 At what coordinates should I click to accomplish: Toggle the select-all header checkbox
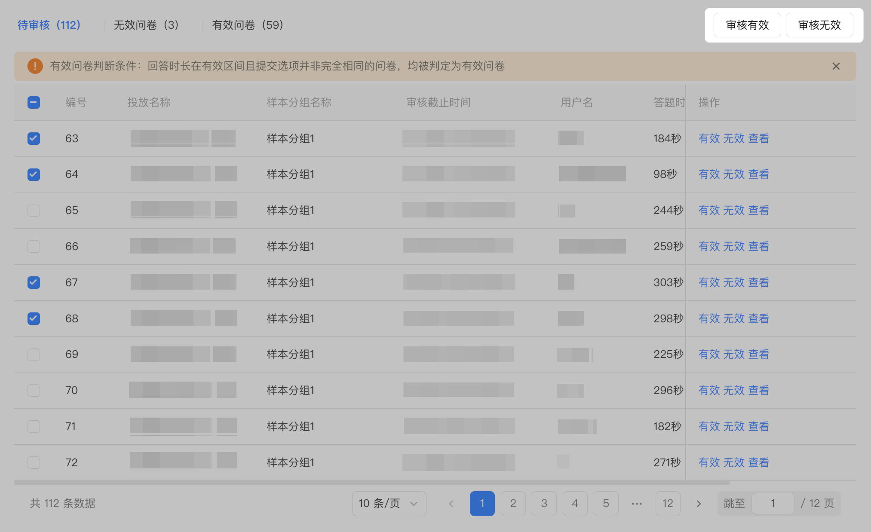34,102
